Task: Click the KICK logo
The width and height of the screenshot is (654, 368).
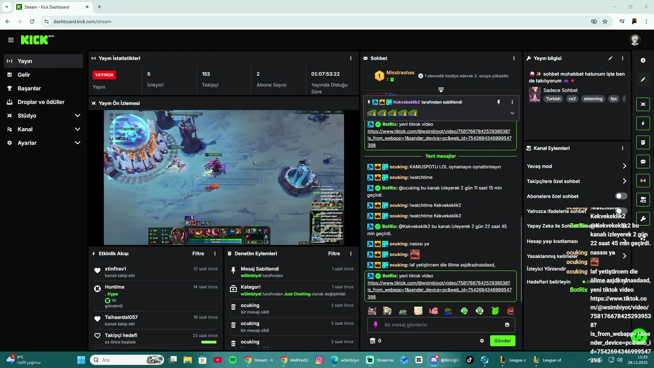Action: 37,40
